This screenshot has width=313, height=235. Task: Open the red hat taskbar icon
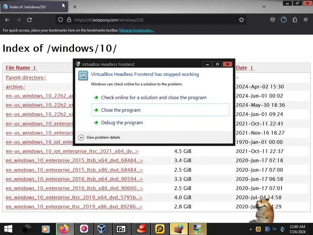[141, 229]
